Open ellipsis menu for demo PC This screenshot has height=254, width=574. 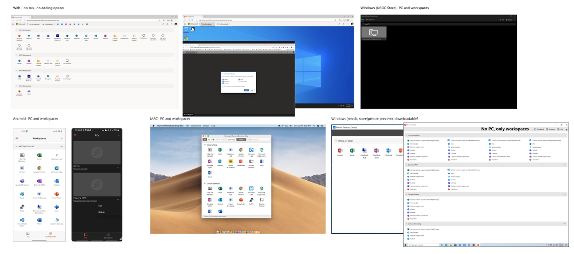(x=118, y=167)
